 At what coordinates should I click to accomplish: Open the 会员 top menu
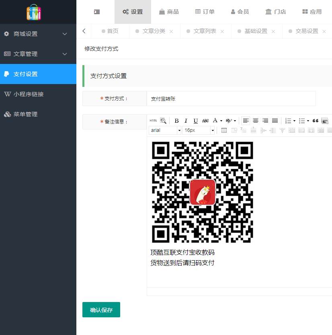click(x=240, y=12)
